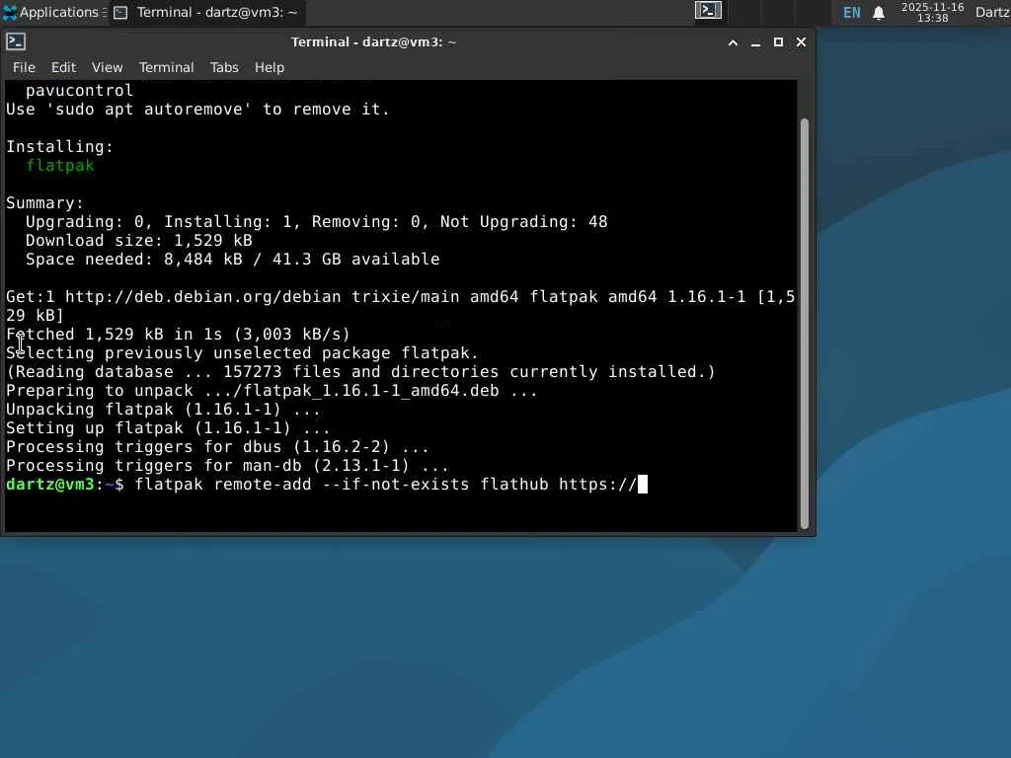Open the notification bell icon
The height and width of the screenshot is (758, 1011).
(878, 13)
